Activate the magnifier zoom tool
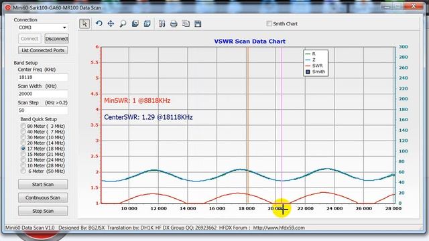Viewport: 429px width, 241px height. pyautogui.click(x=123, y=24)
